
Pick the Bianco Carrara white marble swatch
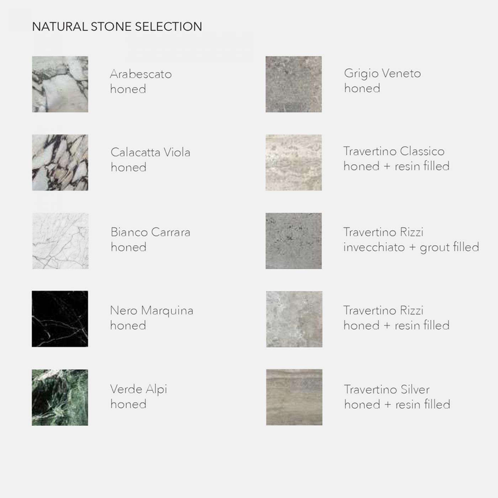pos(60,241)
